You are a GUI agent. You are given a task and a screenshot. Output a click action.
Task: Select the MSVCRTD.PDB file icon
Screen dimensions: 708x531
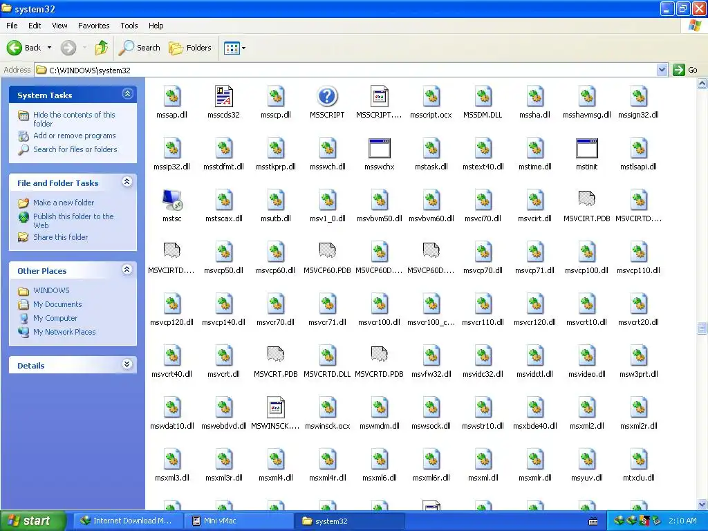click(x=380, y=355)
